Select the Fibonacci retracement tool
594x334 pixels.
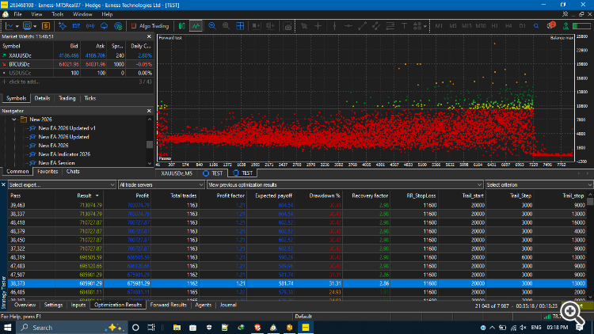390,26
